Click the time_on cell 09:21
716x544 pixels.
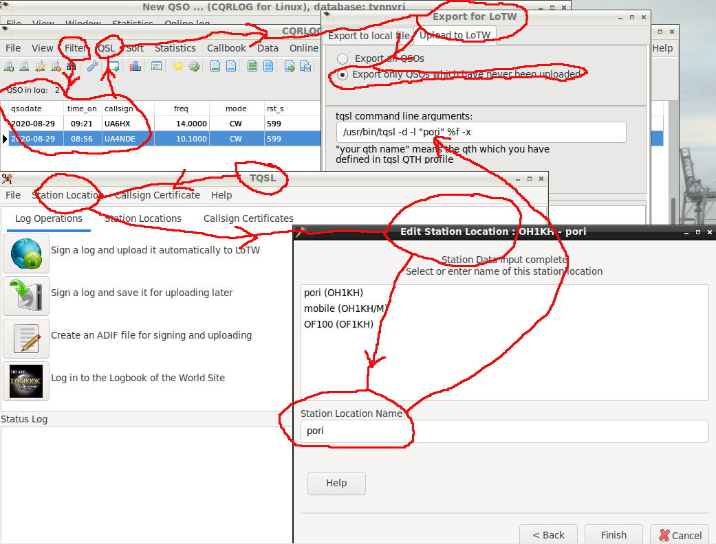(x=82, y=124)
